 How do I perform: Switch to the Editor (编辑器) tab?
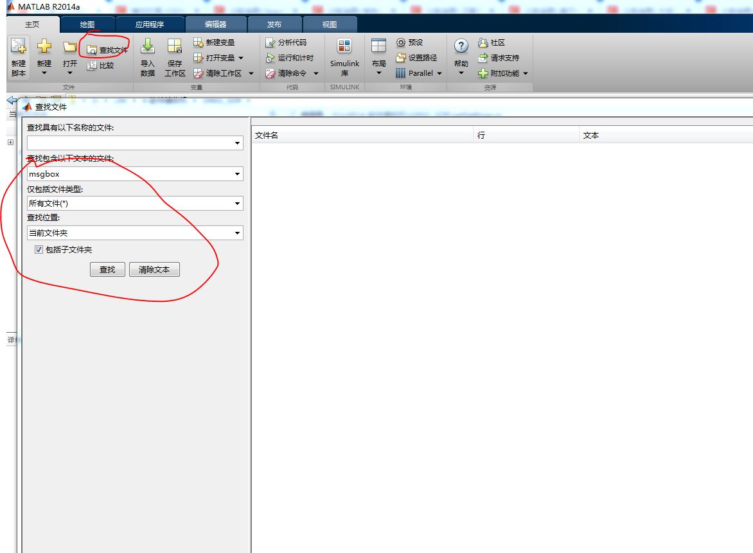click(216, 24)
